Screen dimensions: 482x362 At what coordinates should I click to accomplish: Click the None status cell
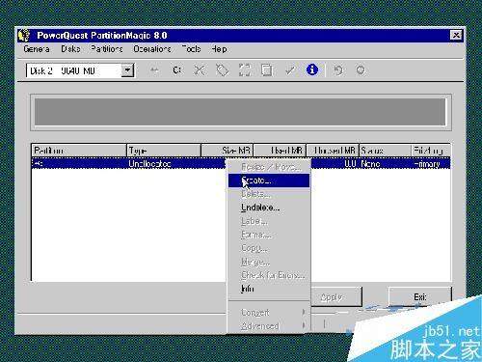(x=370, y=164)
